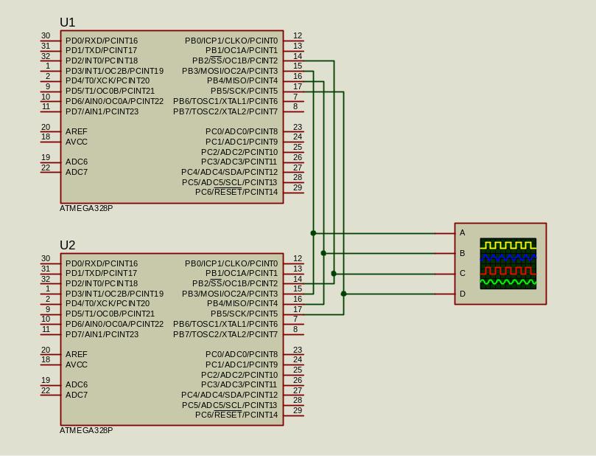Click U1 pin PB0/ICP1/CLKO/PCINT0
596x456 pixels.
click(231, 41)
